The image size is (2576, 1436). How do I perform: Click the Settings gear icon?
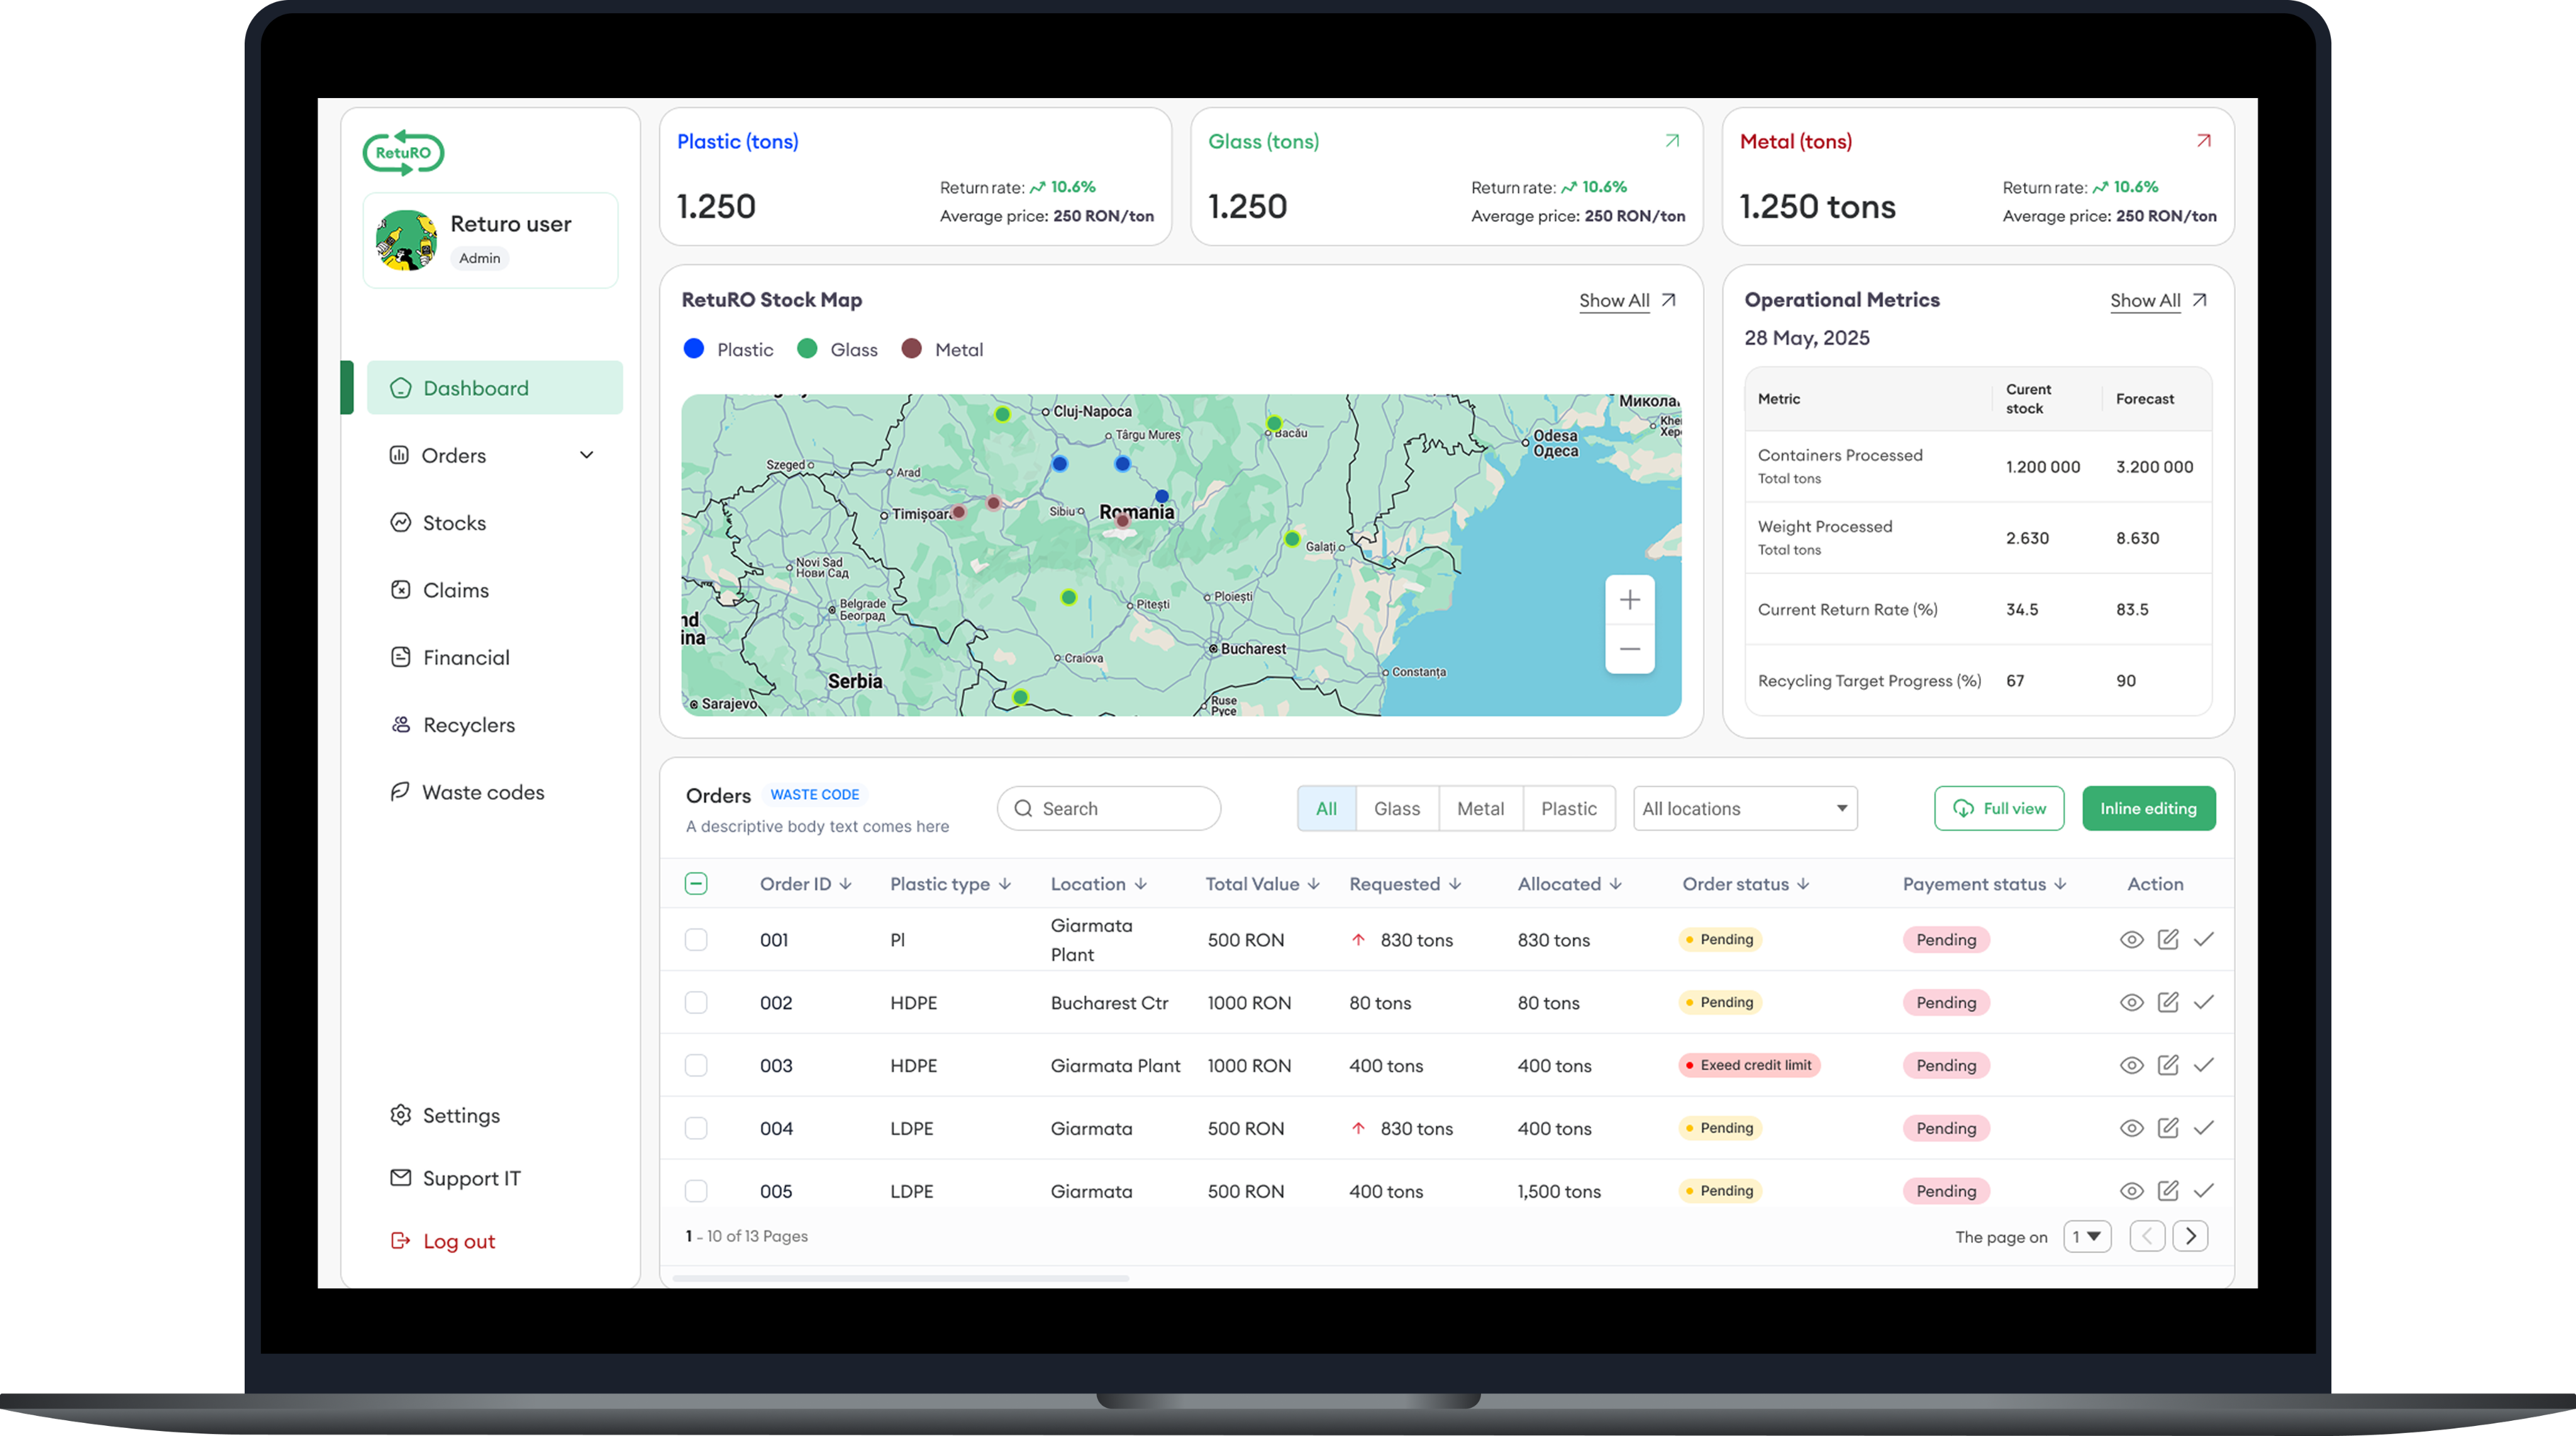400,1114
